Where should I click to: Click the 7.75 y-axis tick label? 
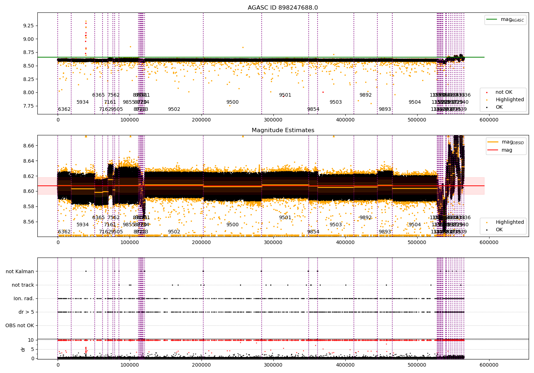[28, 106]
